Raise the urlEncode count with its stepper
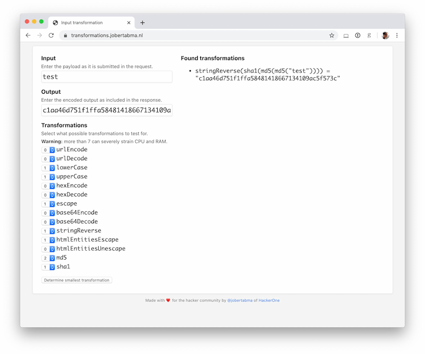The height and width of the screenshot is (354, 425). (x=52, y=148)
